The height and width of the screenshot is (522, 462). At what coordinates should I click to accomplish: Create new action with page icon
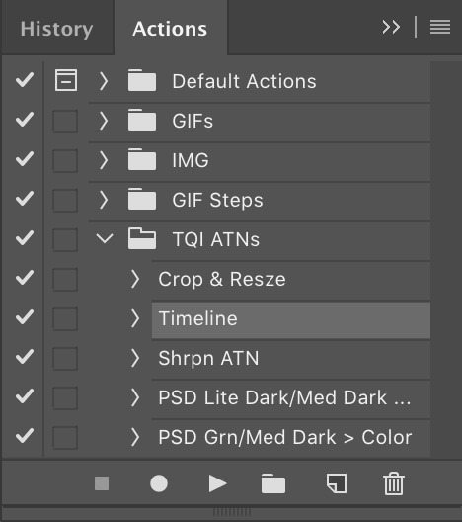(337, 483)
